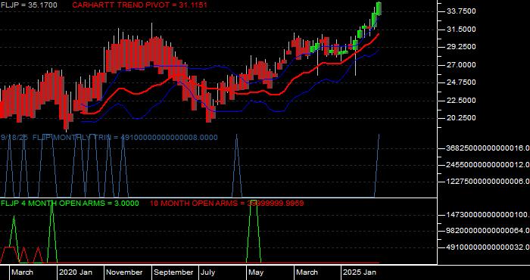Select the March date label before 2020 Jan
The image size is (530, 280).
[x=22, y=272]
